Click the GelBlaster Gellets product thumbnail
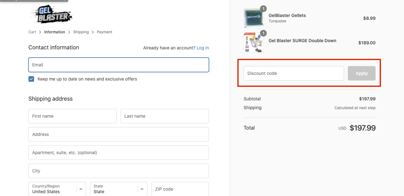This screenshot has width=404, height=196. click(x=254, y=18)
